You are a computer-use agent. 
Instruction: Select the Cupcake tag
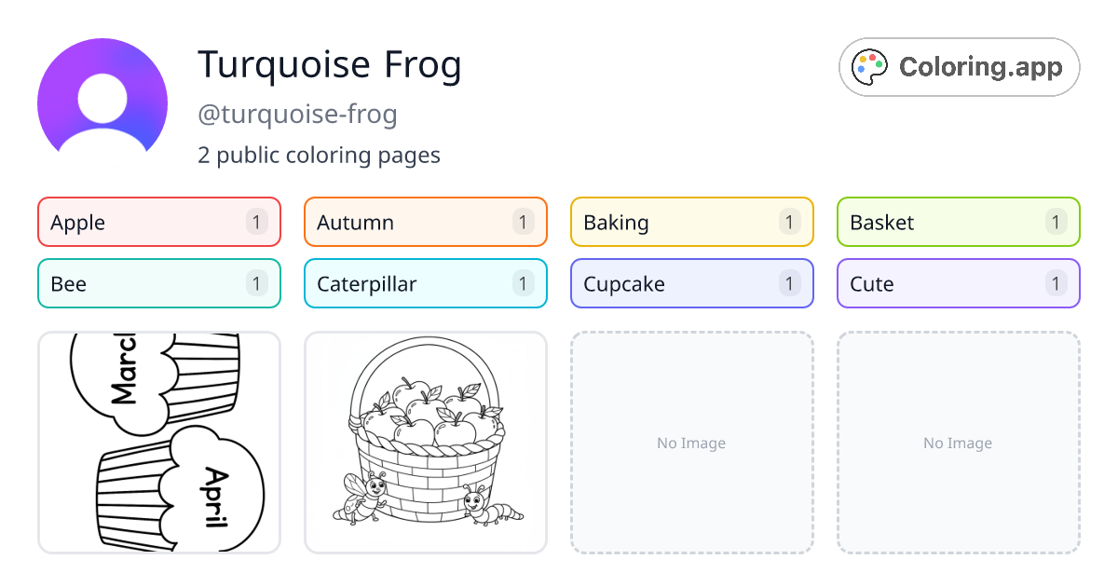pos(691,283)
